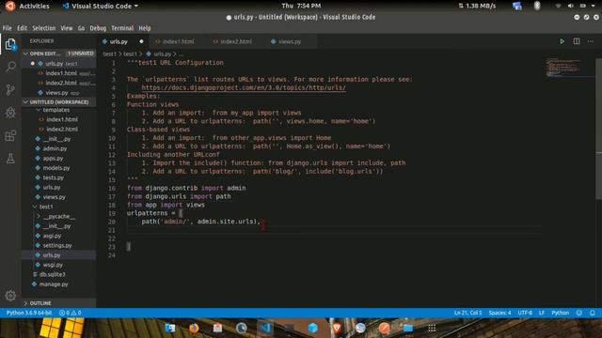Expand the __pycache__ folder

tap(39, 216)
